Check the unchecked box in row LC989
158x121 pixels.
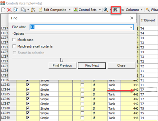point(82,113)
